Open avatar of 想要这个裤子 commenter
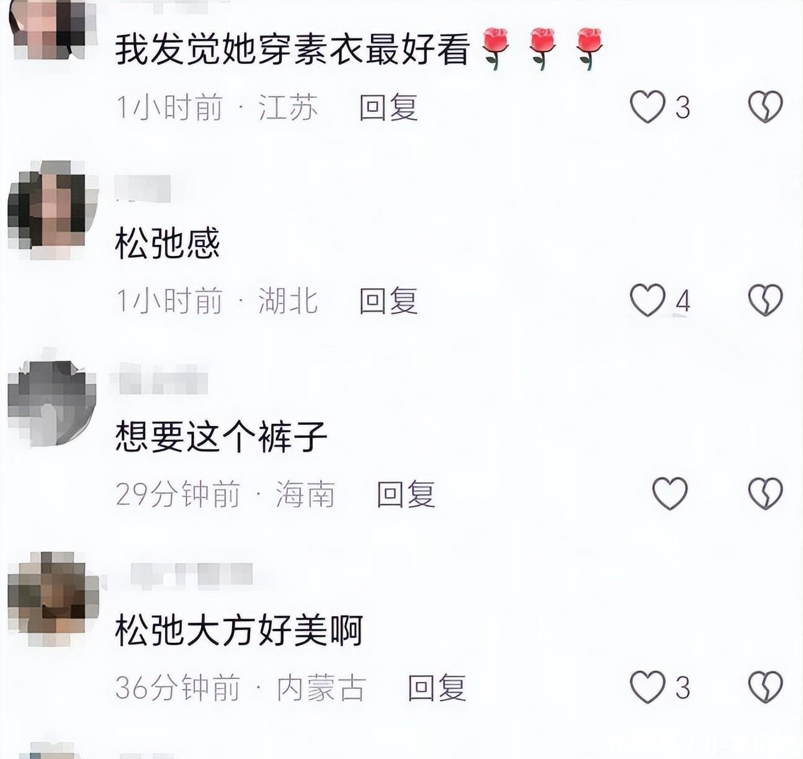Viewport: 803px width, 759px height. coord(52,404)
